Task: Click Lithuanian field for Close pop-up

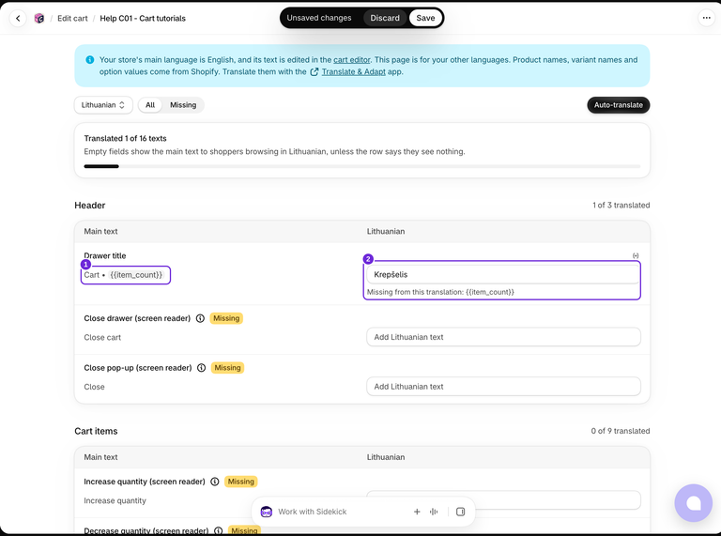Action: tap(503, 387)
